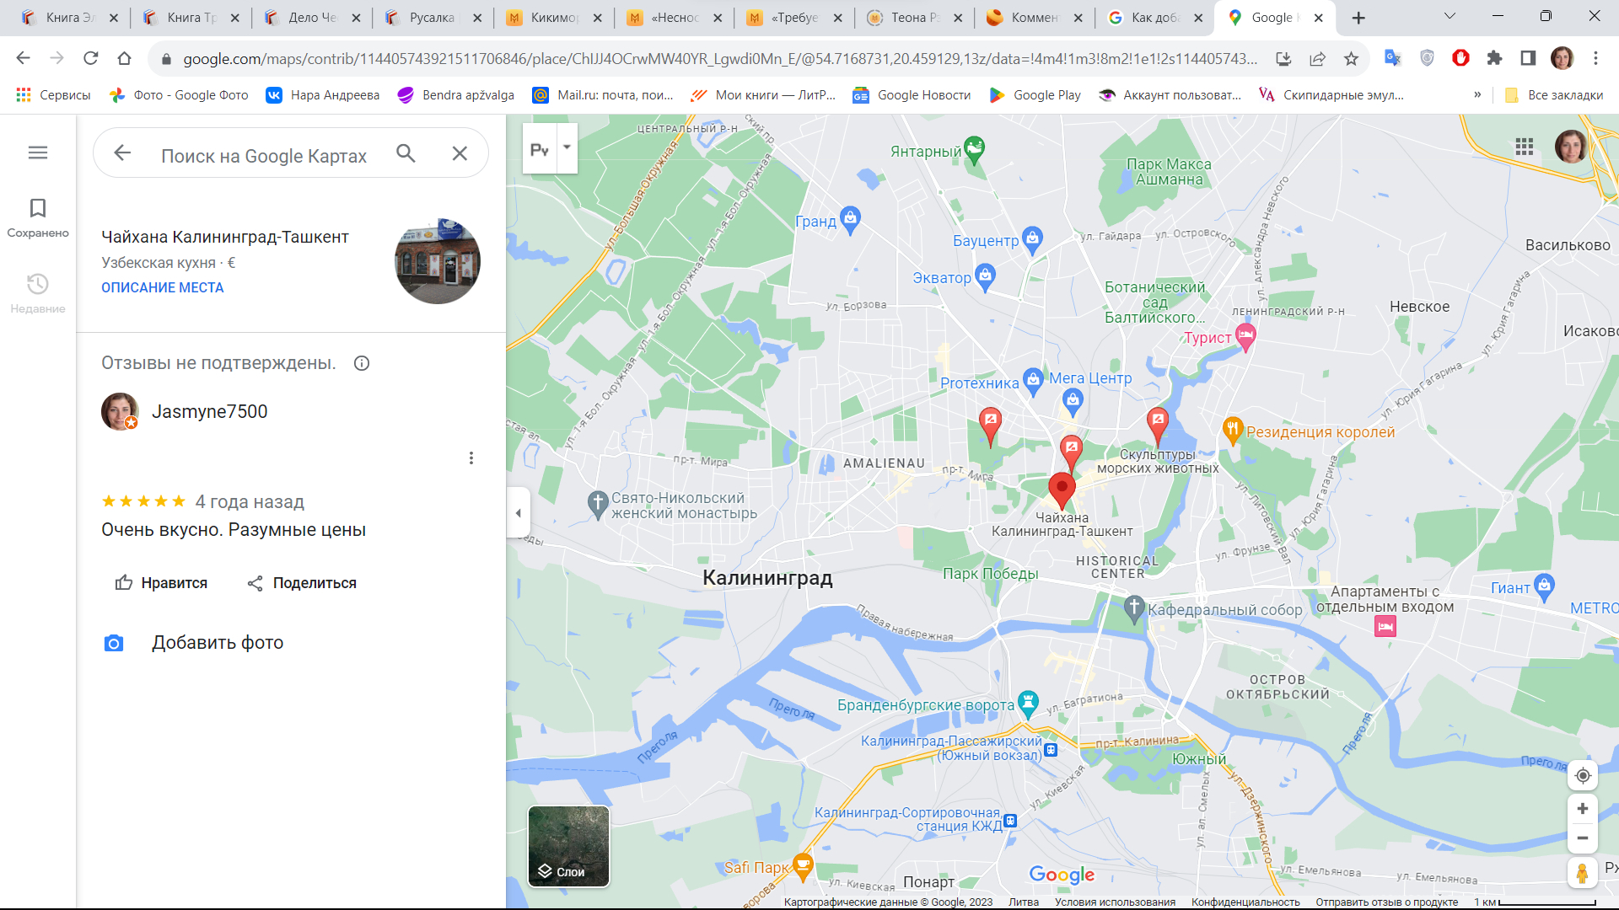Open the Google Maps hamburger menu

pos(38,153)
